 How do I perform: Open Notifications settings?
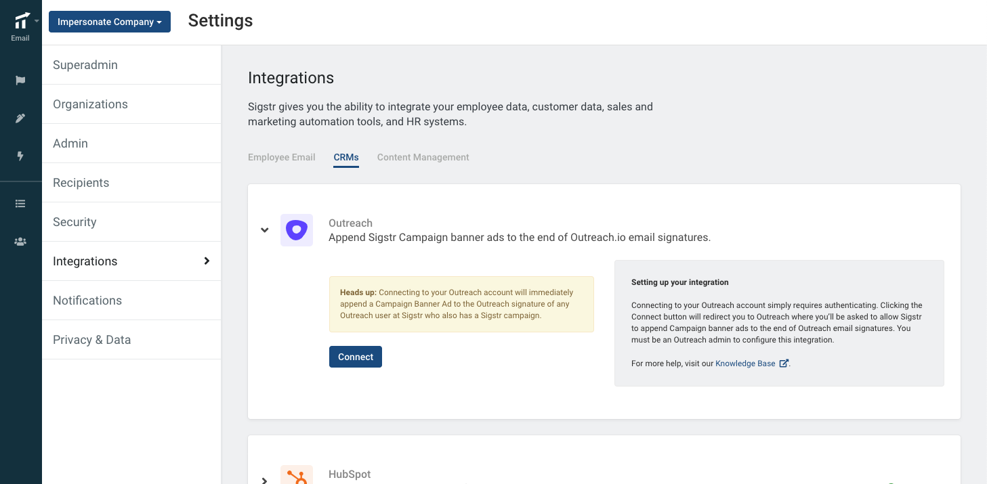(131, 301)
